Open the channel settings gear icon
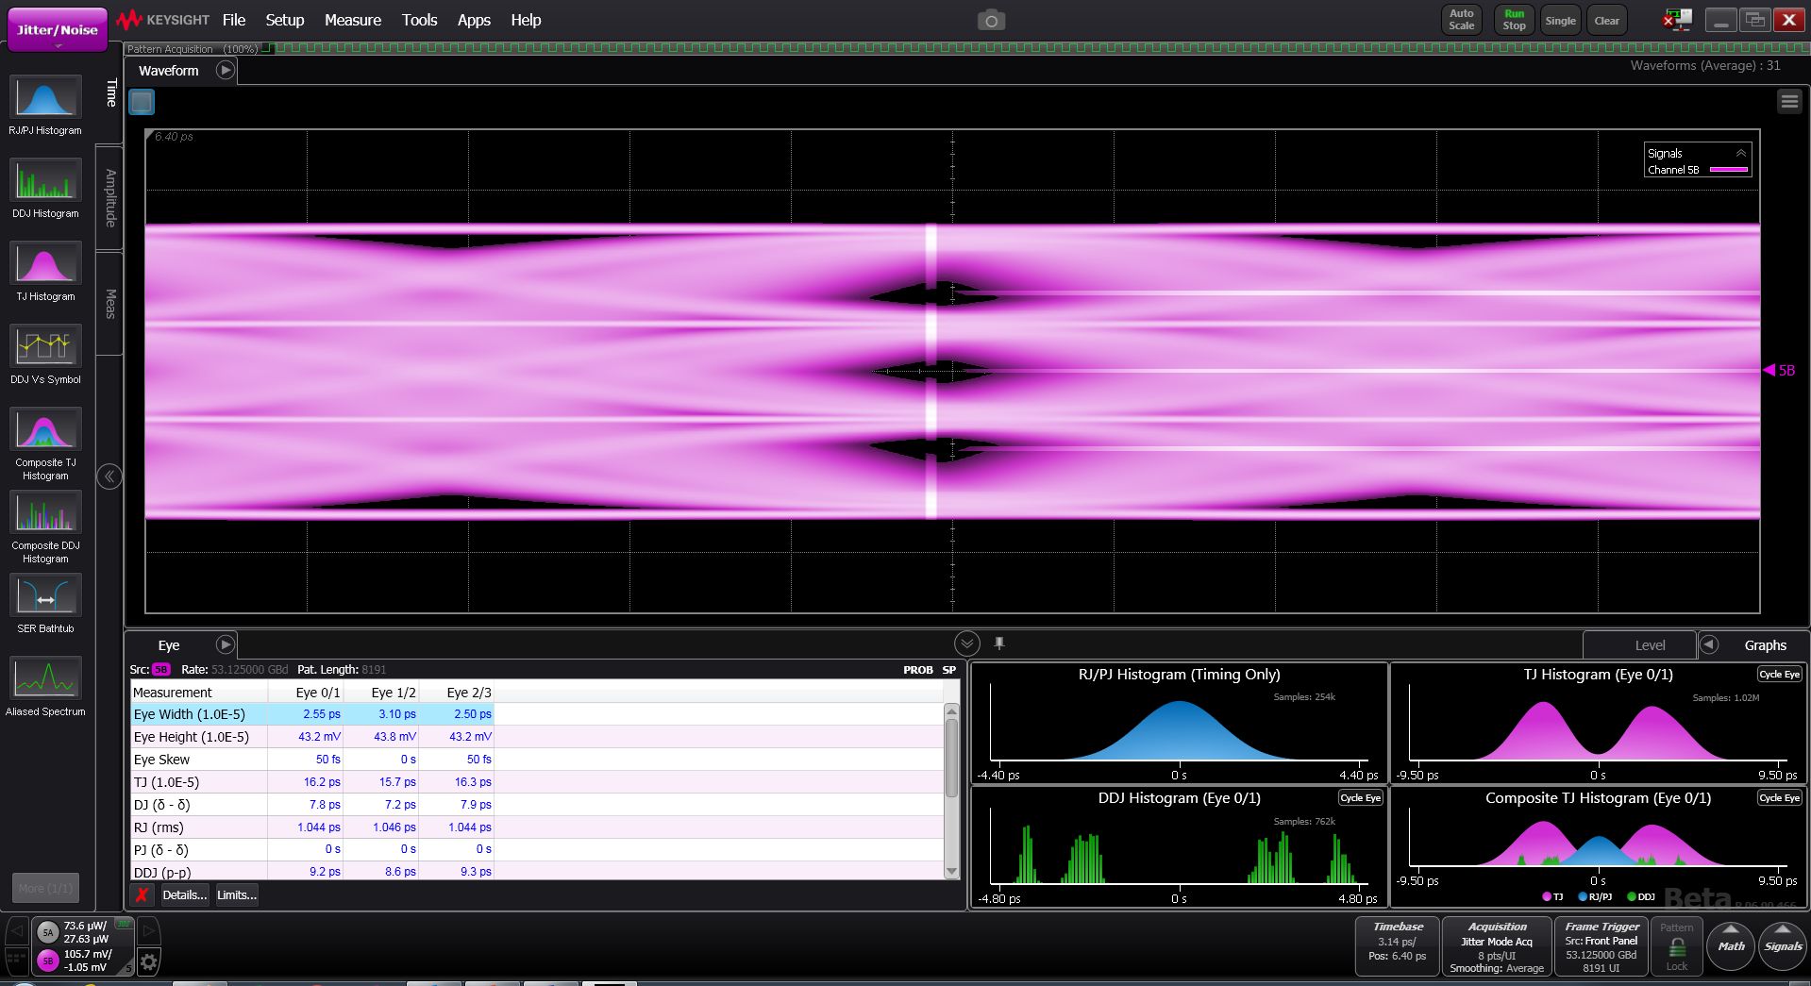Screen dimensions: 1811x986 pyautogui.click(x=149, y=961)
